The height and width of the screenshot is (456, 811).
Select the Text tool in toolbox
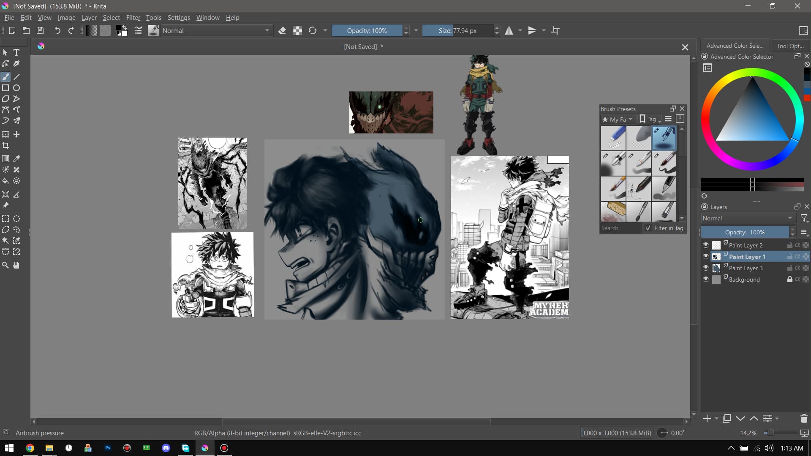click(x=16, y=52)
